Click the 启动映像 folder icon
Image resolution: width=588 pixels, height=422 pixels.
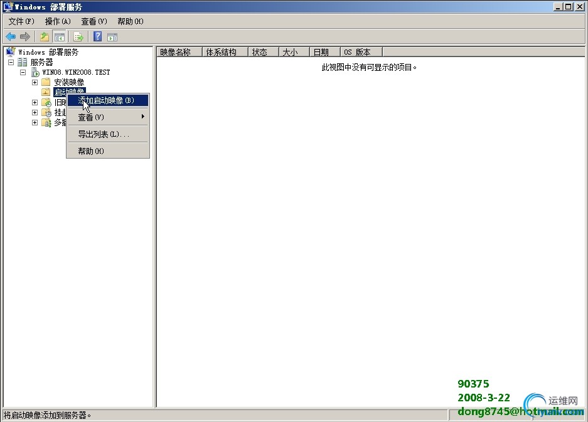(x=46, y=92)
